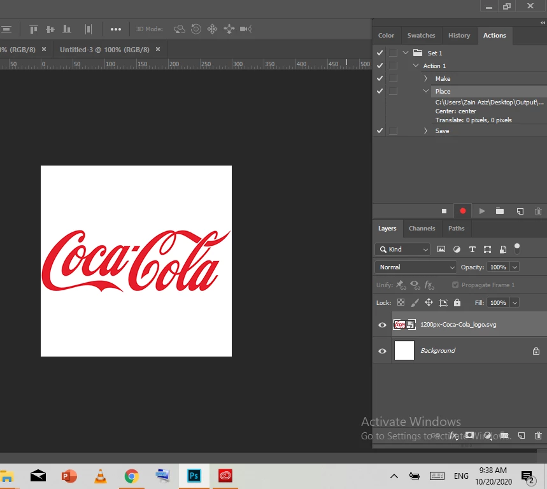This screenshot has width=547, height=489.
Task: Open the Kind filter dropdown
Action: (402, 249)
